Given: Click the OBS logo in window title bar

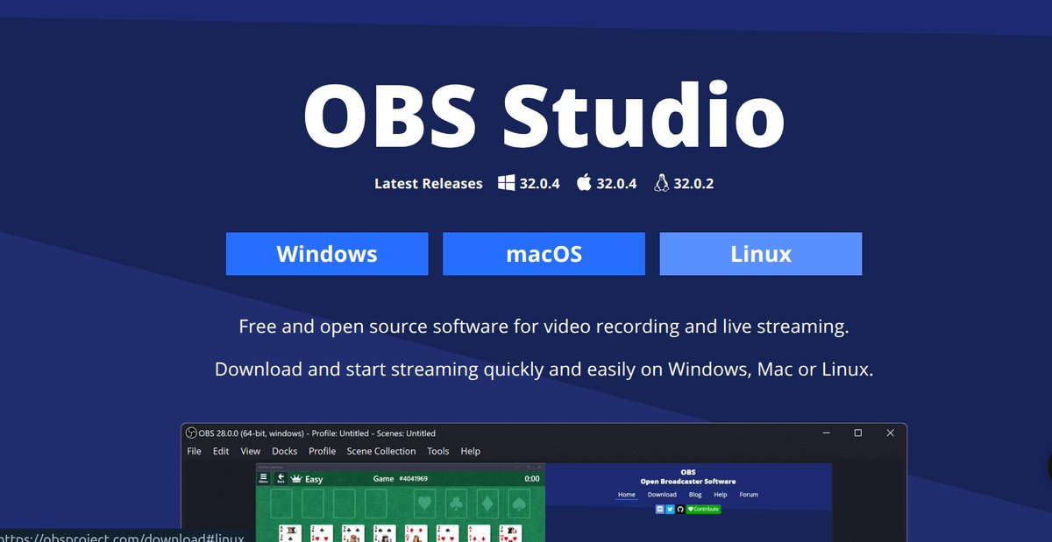Looking at the screenshot, I should 191,433.
